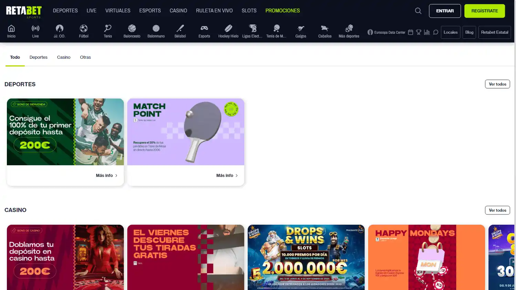
Task: Select the Balonmano icon
Action: click(156, 28)
